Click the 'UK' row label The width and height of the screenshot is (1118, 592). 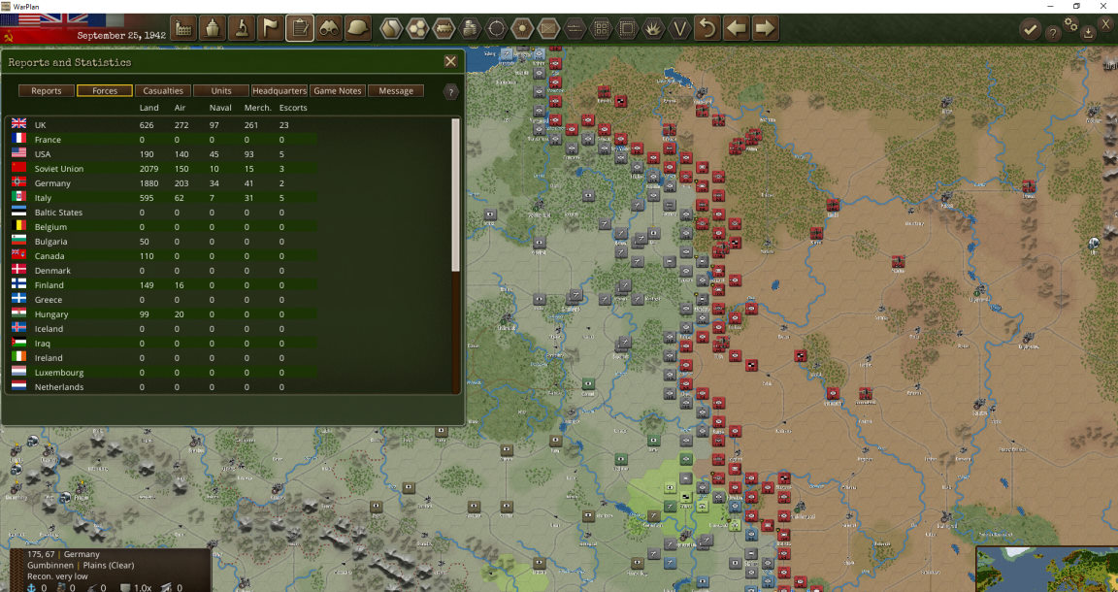pos(41,125)
